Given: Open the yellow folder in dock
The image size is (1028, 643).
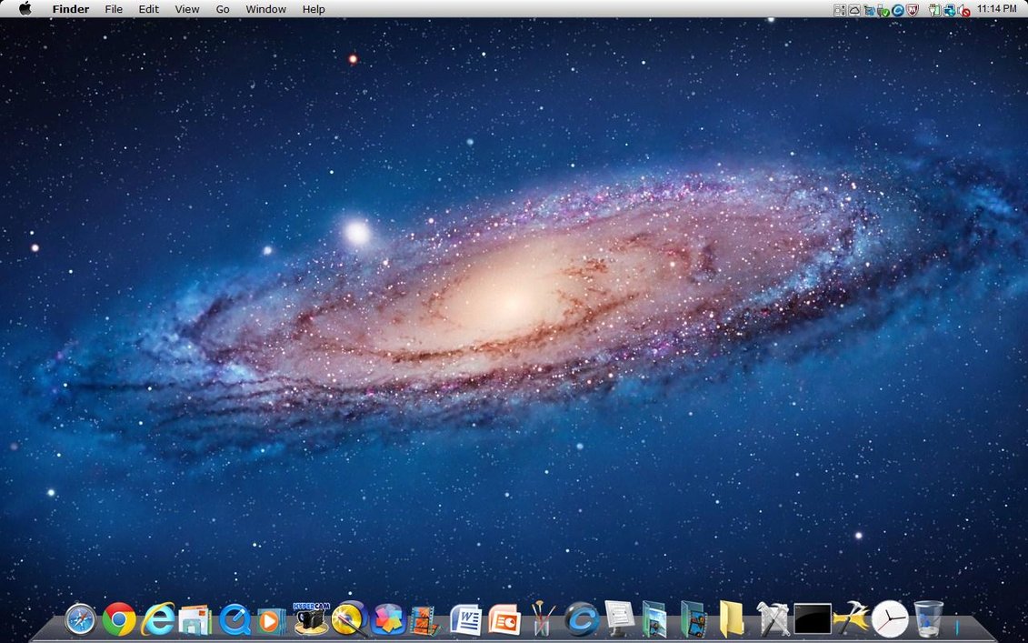Looking at the screenshot, I should [732, 619].
